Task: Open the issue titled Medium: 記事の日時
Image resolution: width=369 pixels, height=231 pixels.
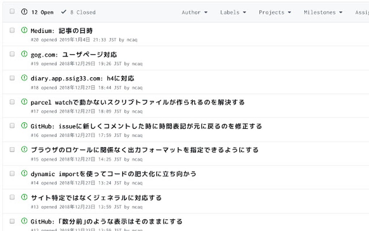Action: 61,30
